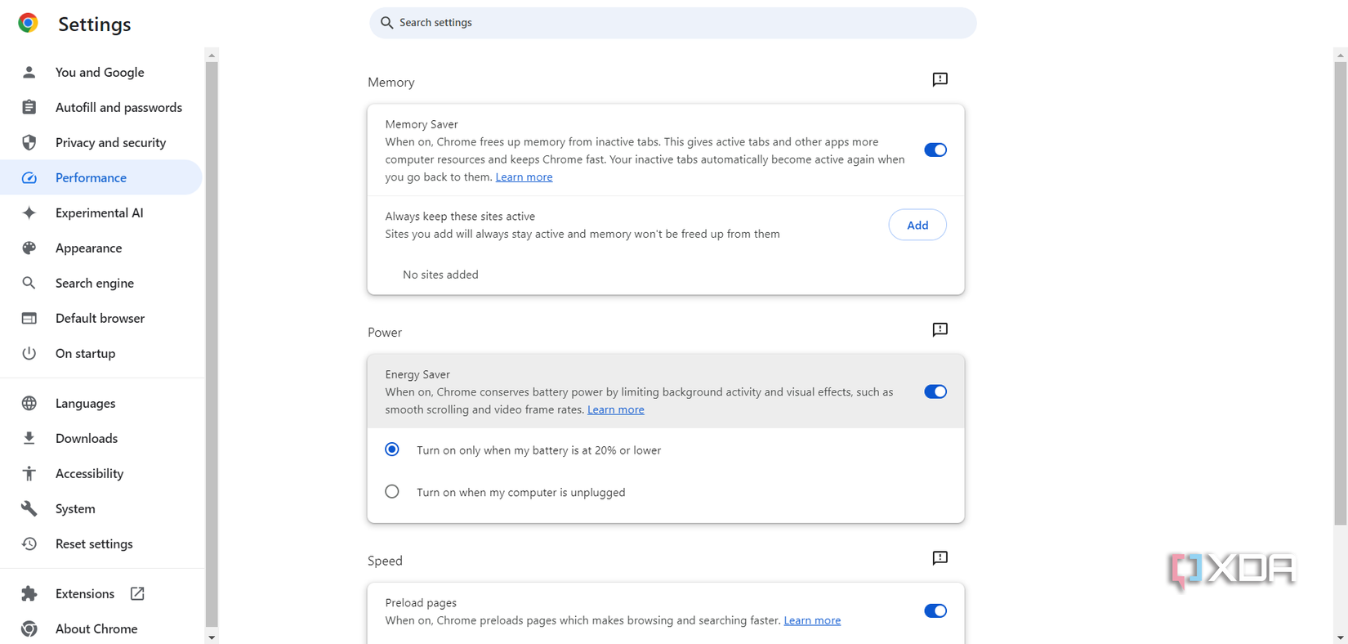Click Add to keep sites active
1348x644 pixels.
[x=917, y=225]
